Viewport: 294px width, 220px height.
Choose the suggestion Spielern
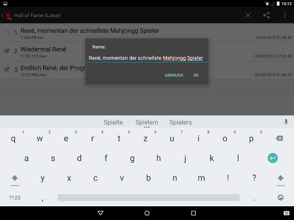[x=147, y=122]
